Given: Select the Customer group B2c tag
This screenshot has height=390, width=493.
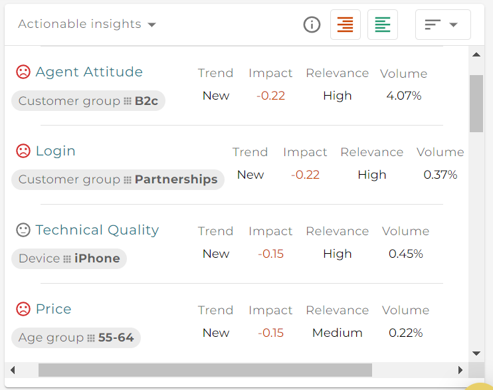Looking at the screenshot, I should (88, 100).
